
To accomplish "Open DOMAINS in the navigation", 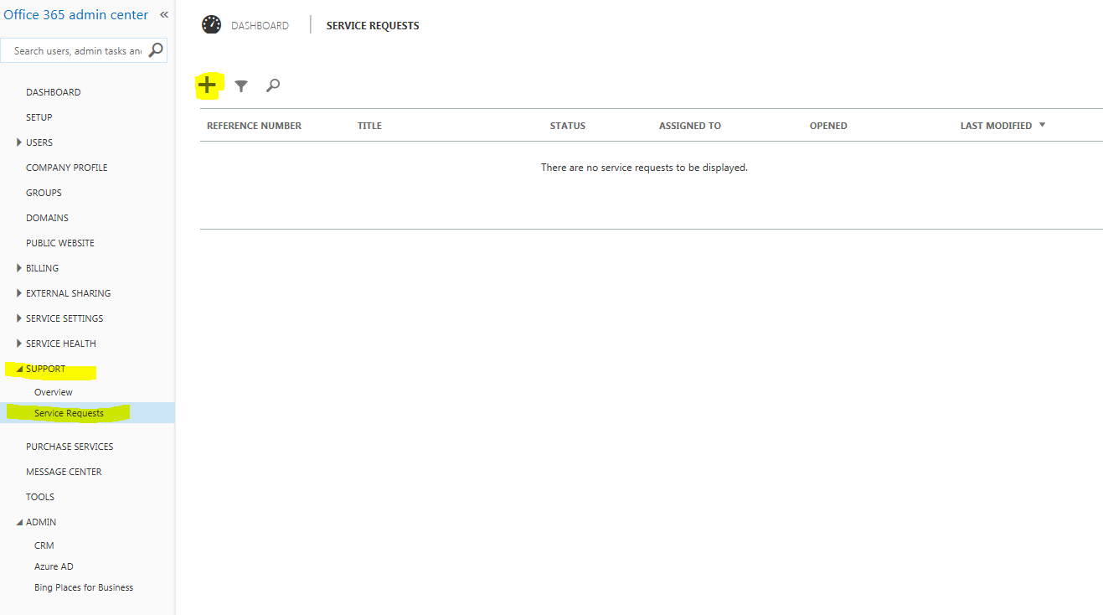I will [x=47, y=218].
